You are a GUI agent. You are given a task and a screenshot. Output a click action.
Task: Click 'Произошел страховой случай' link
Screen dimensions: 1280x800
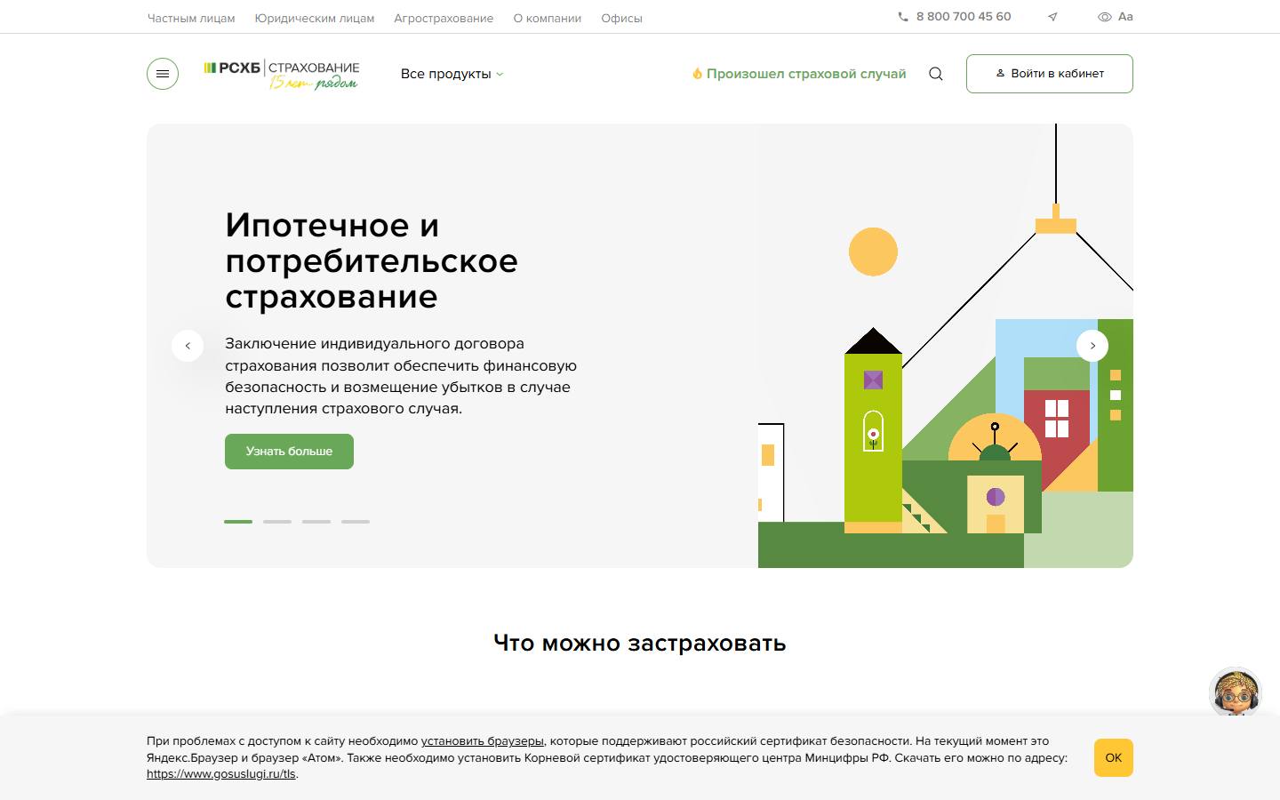pyautogui.click(x=799, y=74)
